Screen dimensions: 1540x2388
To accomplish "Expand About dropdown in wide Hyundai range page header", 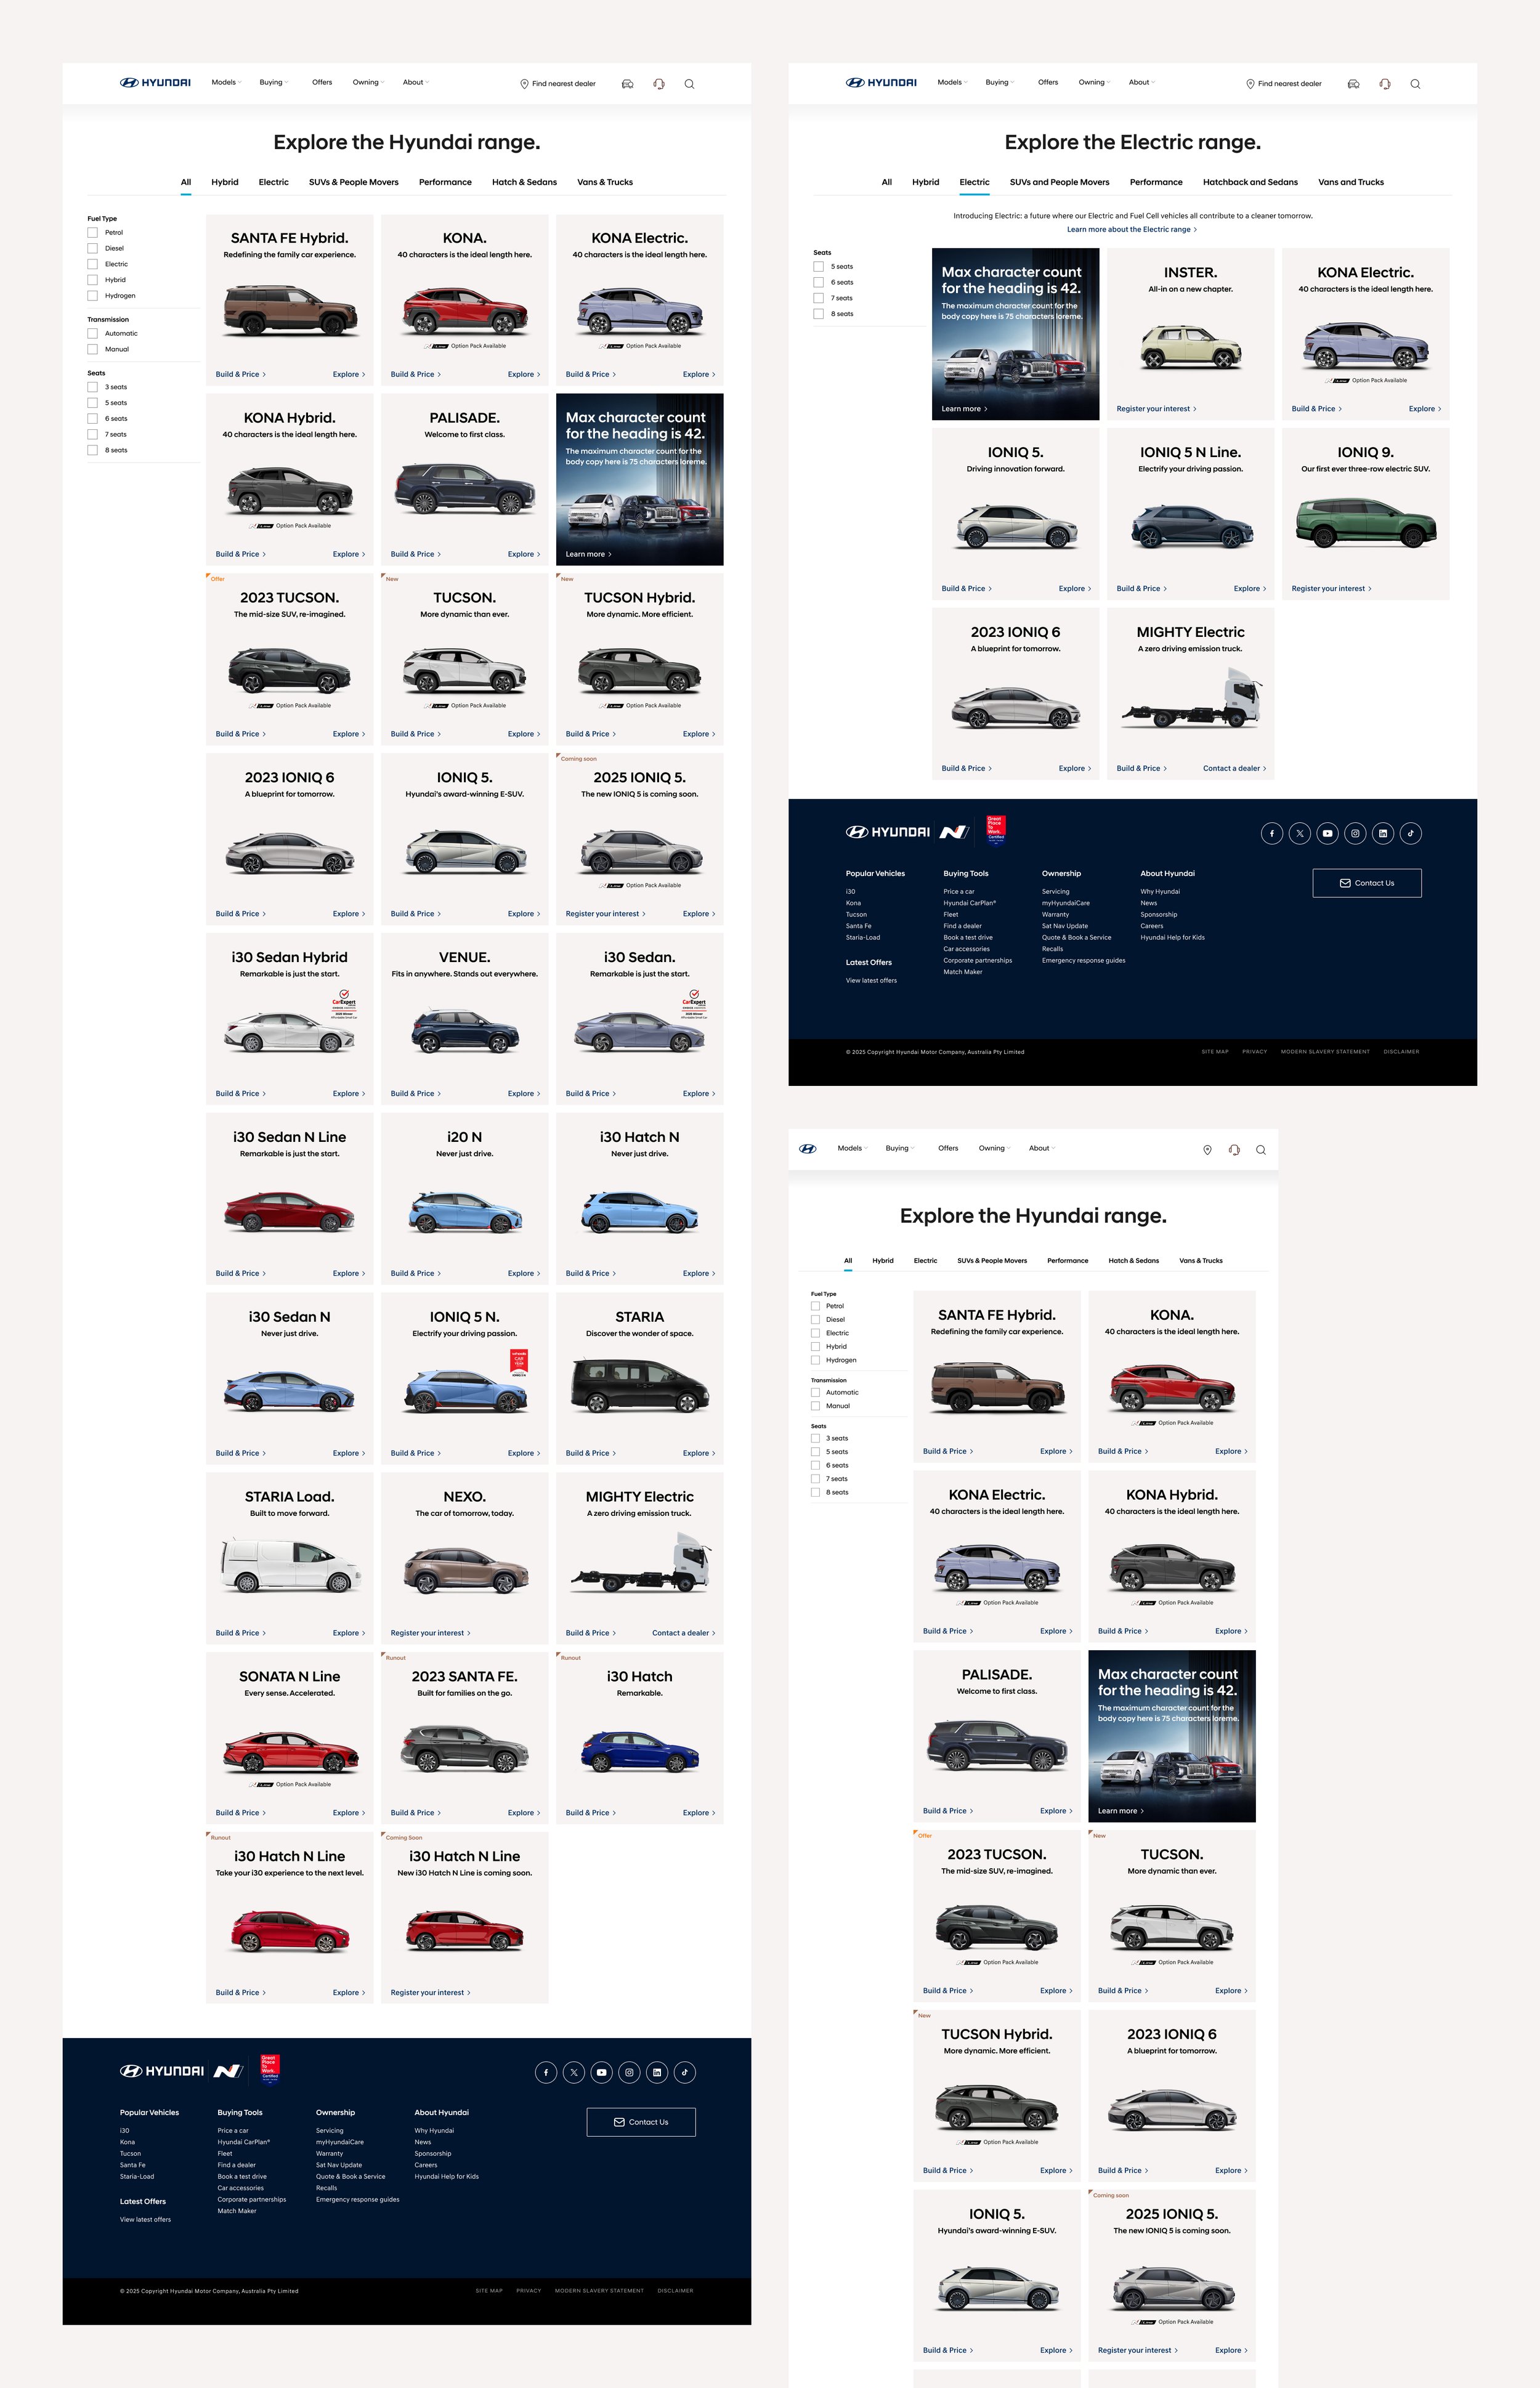I will point(416,83).
